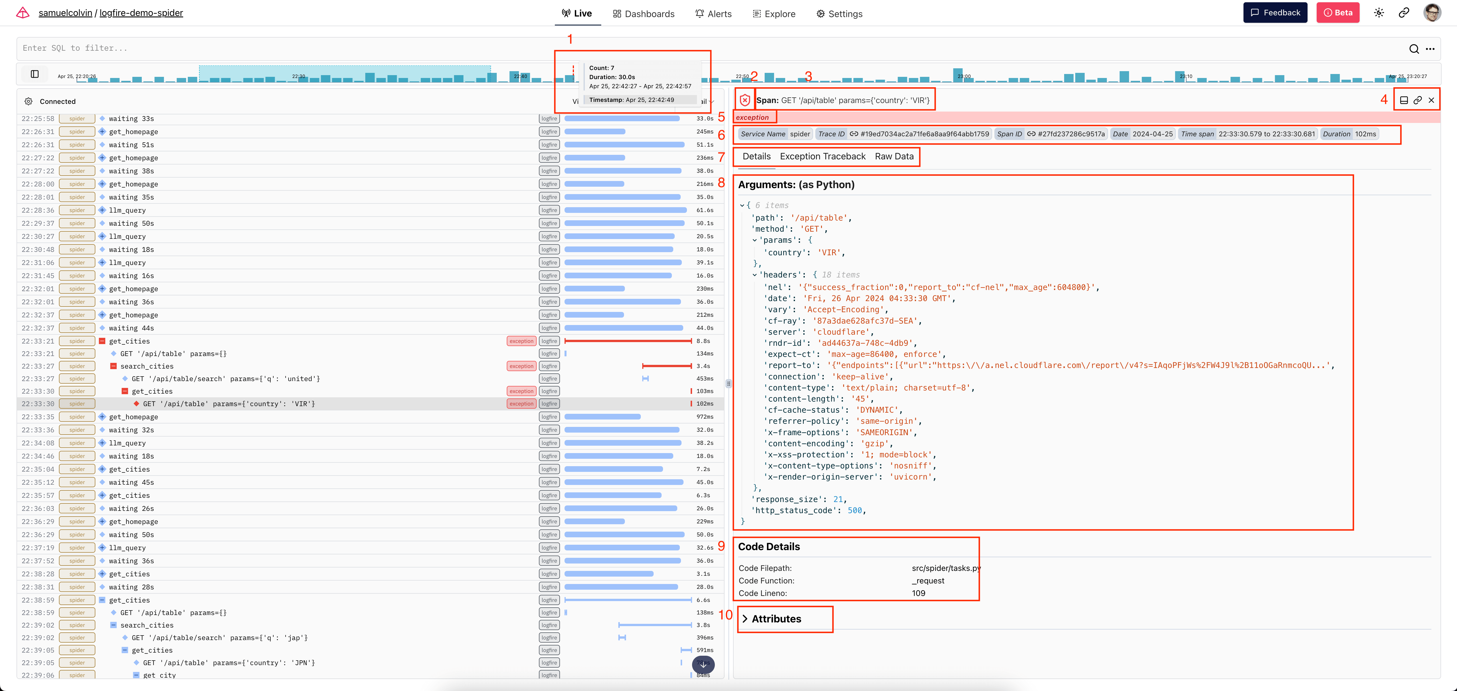Screen dimensions: 1457x691
Task: Copy link using top-right chain icon
Action: 1404,13
